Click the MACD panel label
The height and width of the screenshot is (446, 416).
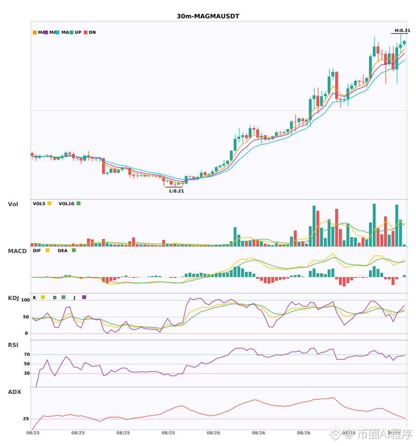pos(17,251)
